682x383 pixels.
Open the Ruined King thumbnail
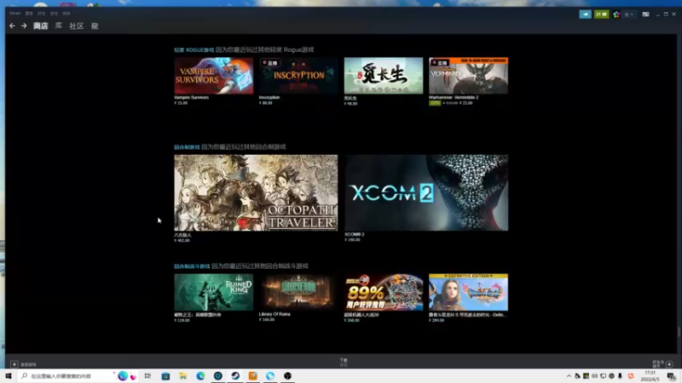(214, 292)
